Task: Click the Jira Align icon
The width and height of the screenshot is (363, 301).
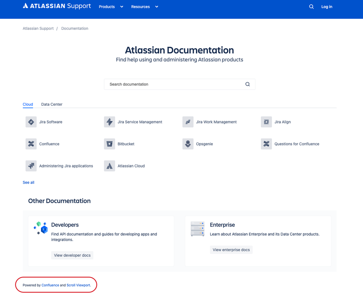Action: [x=266, y=122]
